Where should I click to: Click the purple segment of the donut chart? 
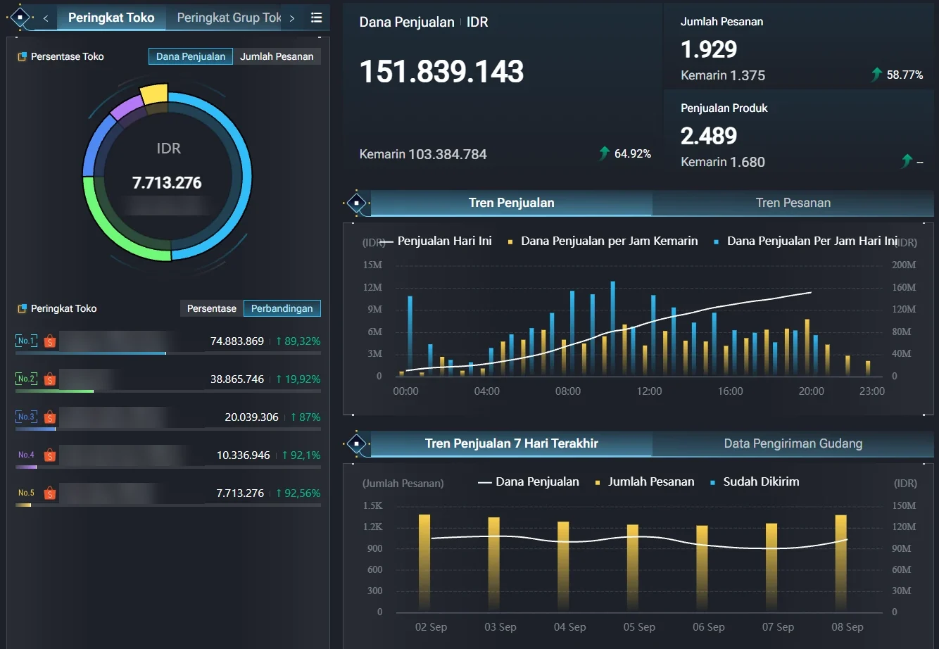pyautogui.click(x=126, y=108)
